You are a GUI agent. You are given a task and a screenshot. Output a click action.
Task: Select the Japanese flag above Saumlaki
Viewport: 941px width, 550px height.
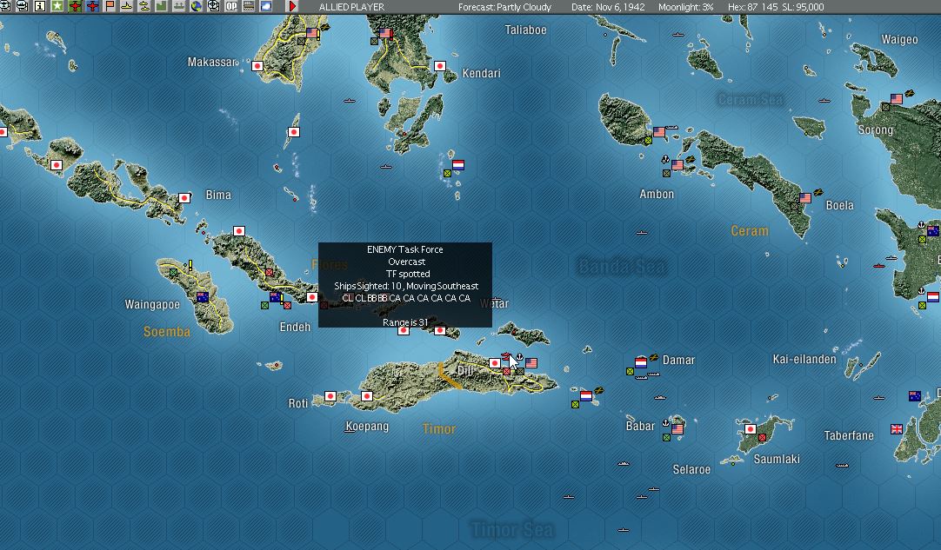[x=751, y=429]
